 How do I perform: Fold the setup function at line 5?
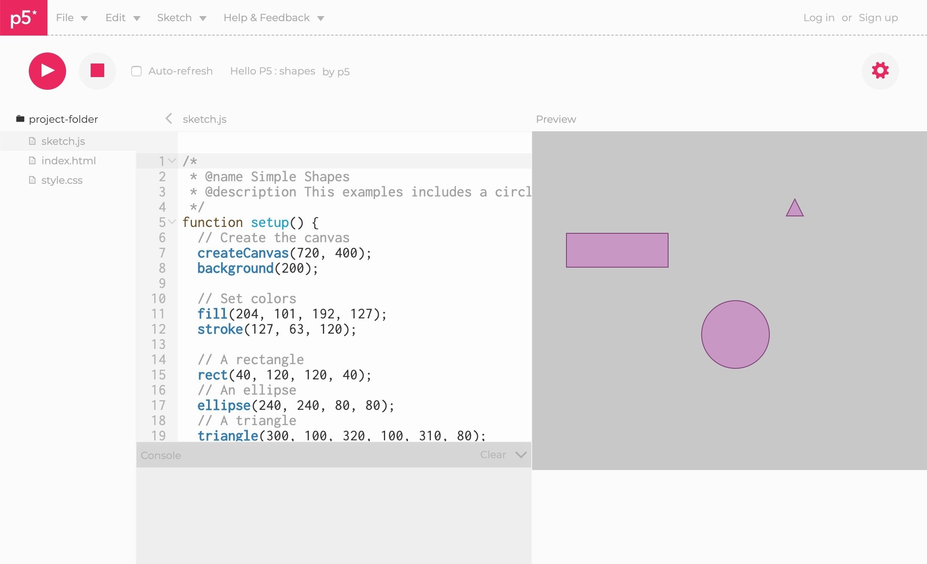pyautogui.click(x=172, y=222)
